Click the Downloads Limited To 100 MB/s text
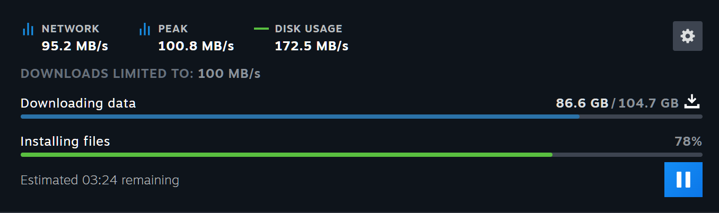This screenshot has width=719, height=213. [141, 74]
